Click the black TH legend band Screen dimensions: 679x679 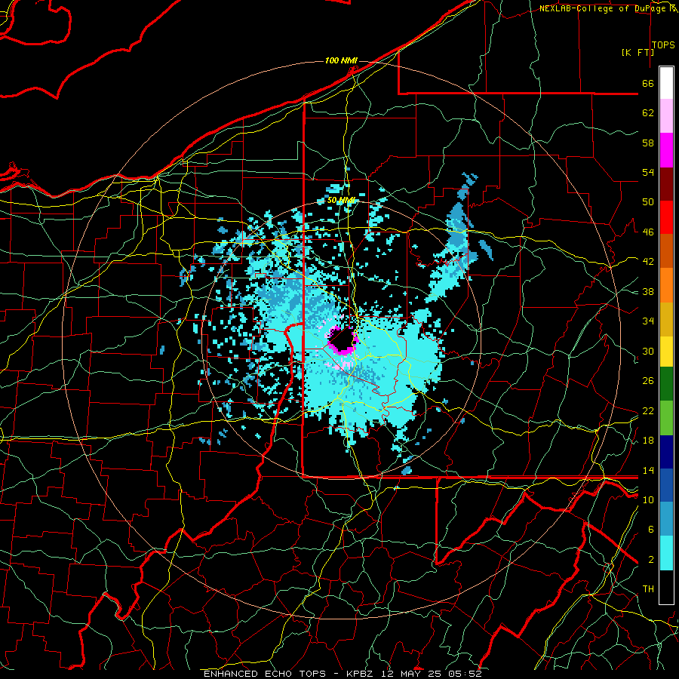click(666, 587)
